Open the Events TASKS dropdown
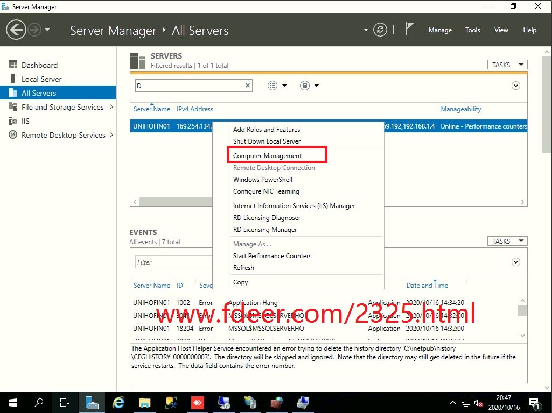Image resolution: width=552 pixels, height=413 pixels. (x=507, y=241)
